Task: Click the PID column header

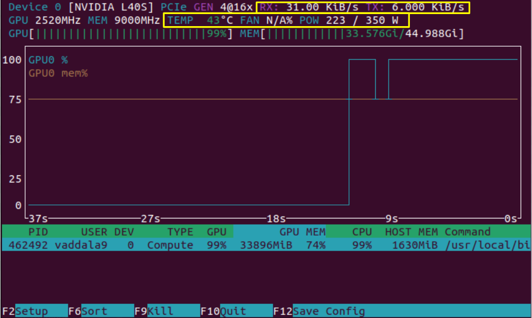Action: (38, 232)
